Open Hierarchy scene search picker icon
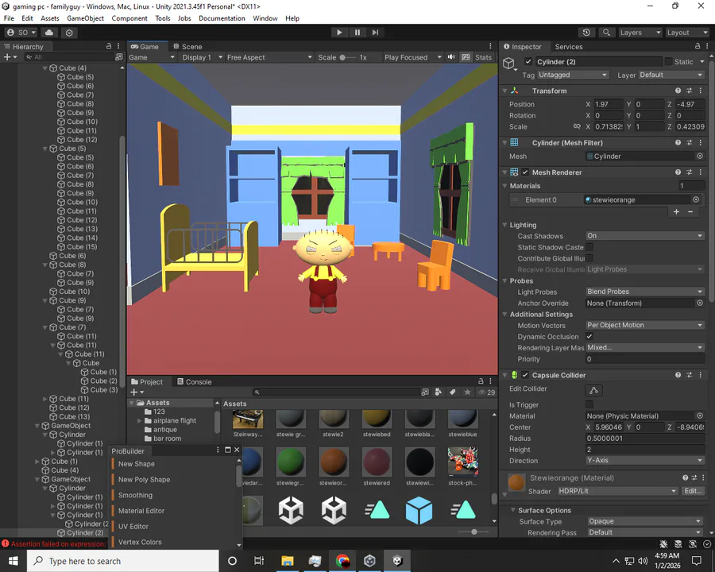The image size is (715, 572). (x=119, y=57)
